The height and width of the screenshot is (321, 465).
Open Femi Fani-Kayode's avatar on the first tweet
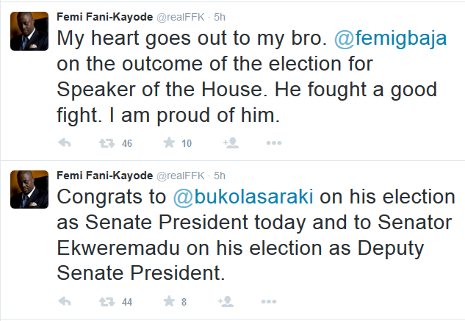(29, 32)
